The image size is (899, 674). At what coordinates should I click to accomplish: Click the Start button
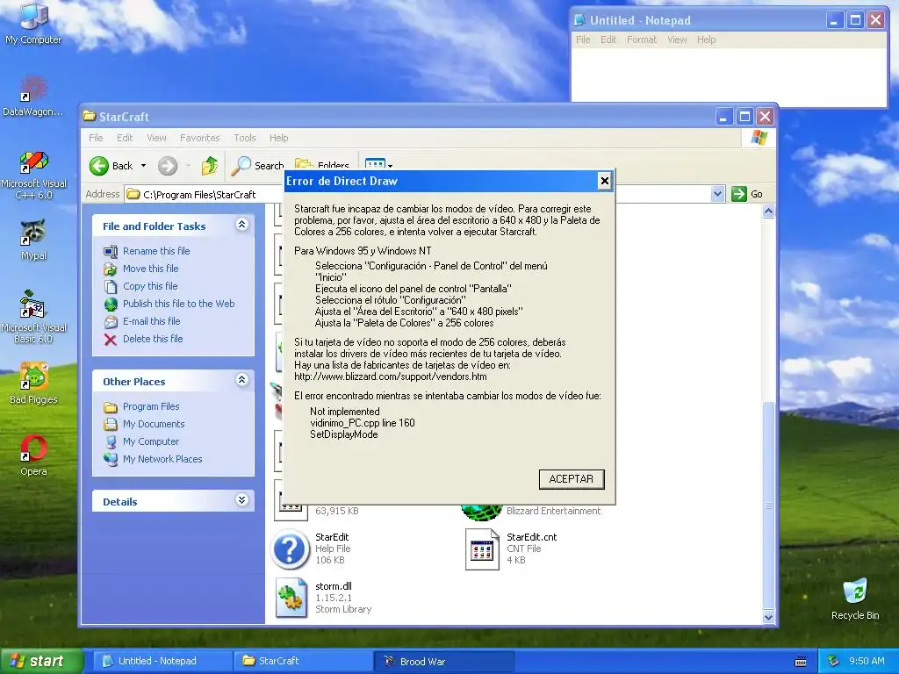pos(40,661)
